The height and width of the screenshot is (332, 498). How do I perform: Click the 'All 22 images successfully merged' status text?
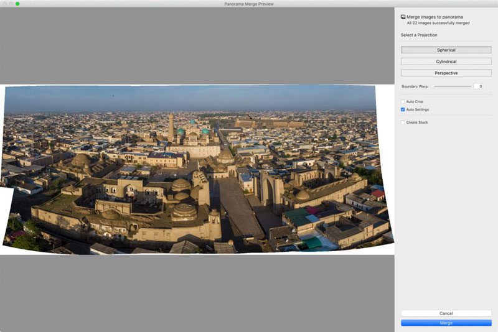(x=438, y=23)
